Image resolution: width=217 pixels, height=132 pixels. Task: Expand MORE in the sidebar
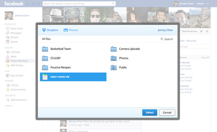click(9, 106)
